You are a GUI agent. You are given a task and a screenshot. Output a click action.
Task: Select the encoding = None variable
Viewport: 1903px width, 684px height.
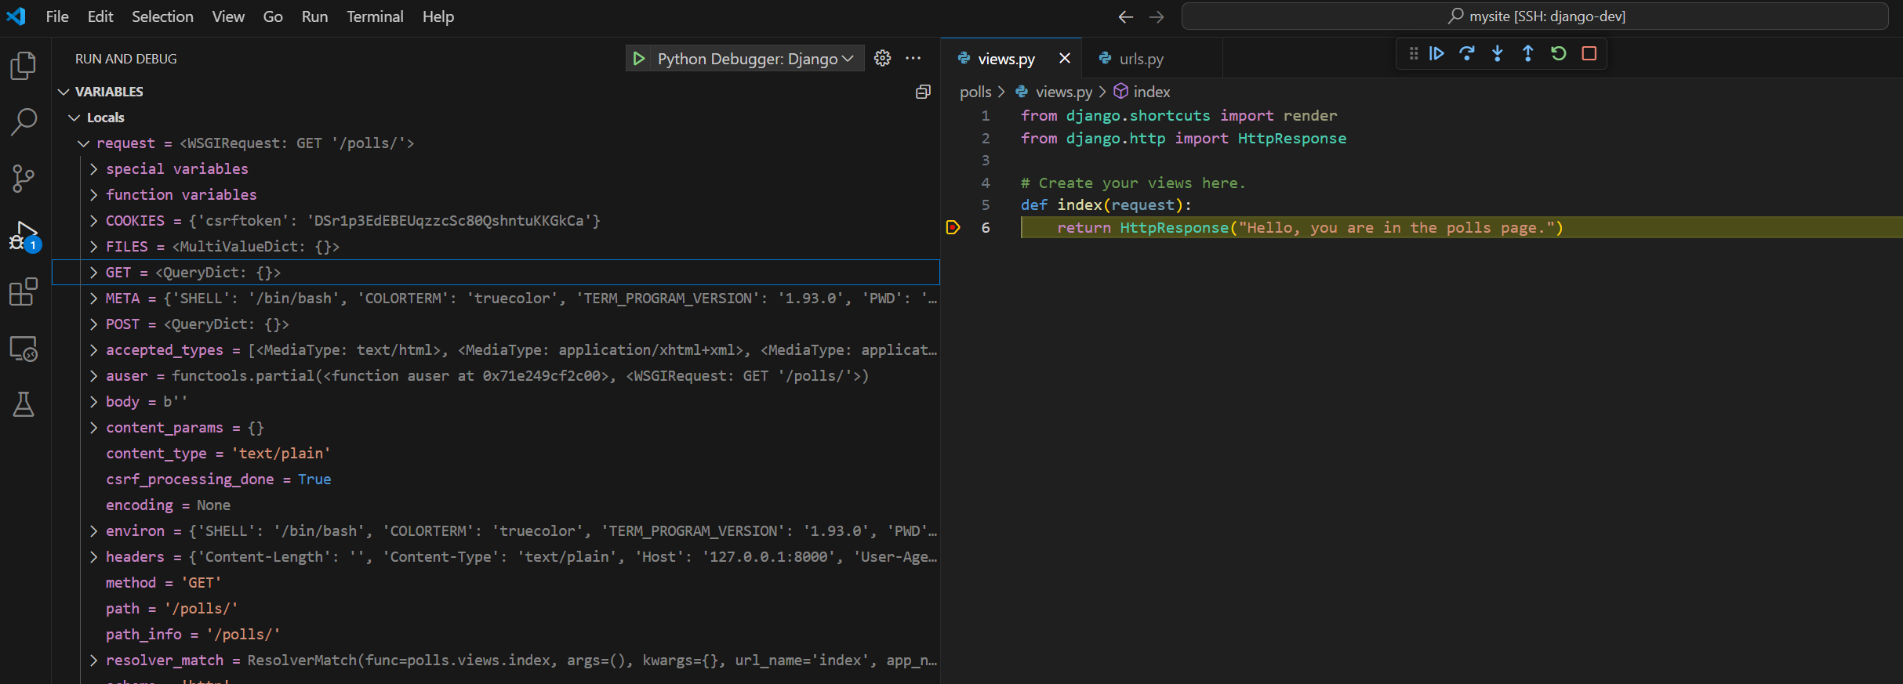click(x=496, y=505)
